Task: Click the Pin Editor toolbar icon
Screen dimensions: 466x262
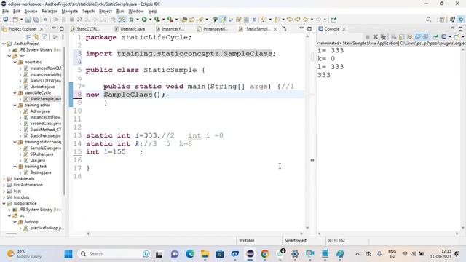Action: (x=333, y=20)
